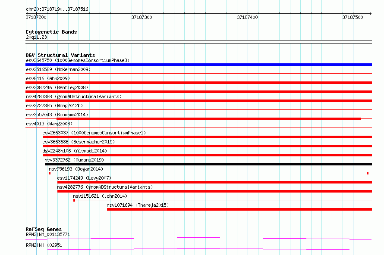Click the esv1174249 red variant bar
The width and height of the screenshot is (384, 255).
pyautogui.click(x=214, y=182)
